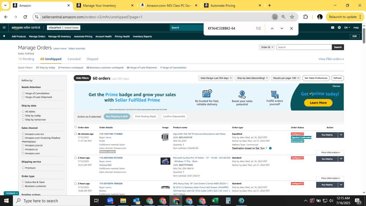Screen dimensions: 366x206
Task: Select the Ship by today radio button
Action: [23, 116]
